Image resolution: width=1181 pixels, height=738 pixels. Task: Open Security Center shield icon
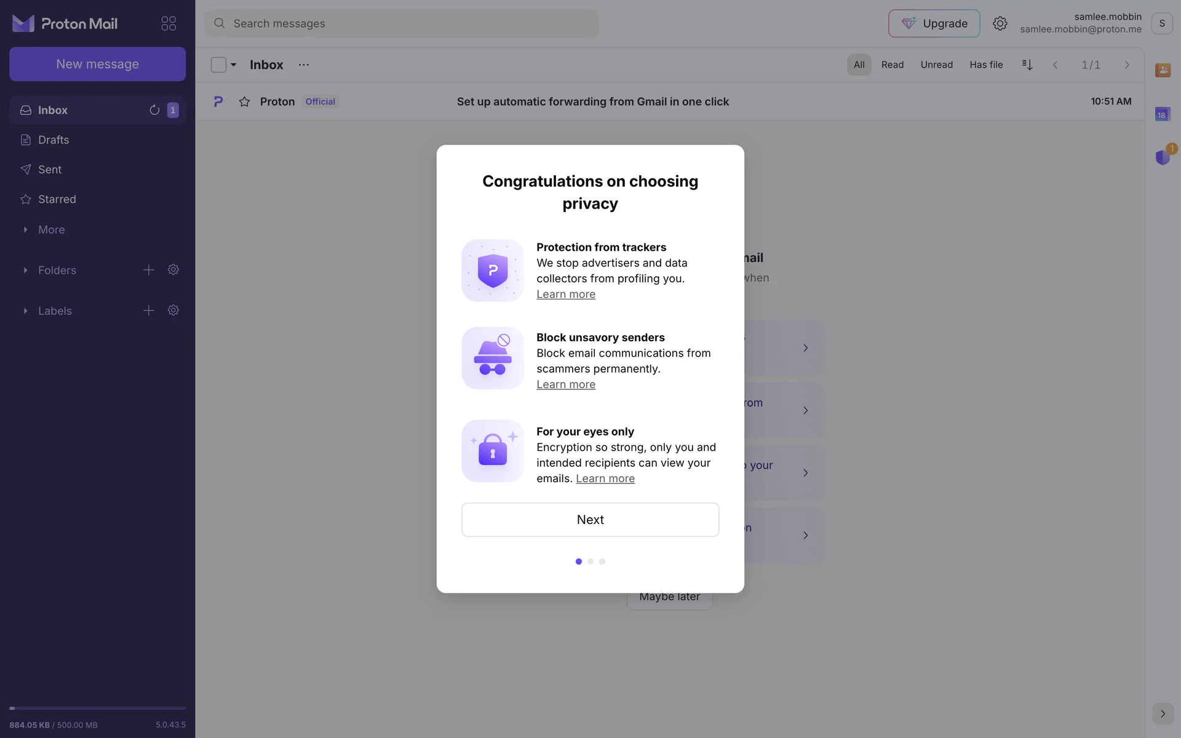1162,157
